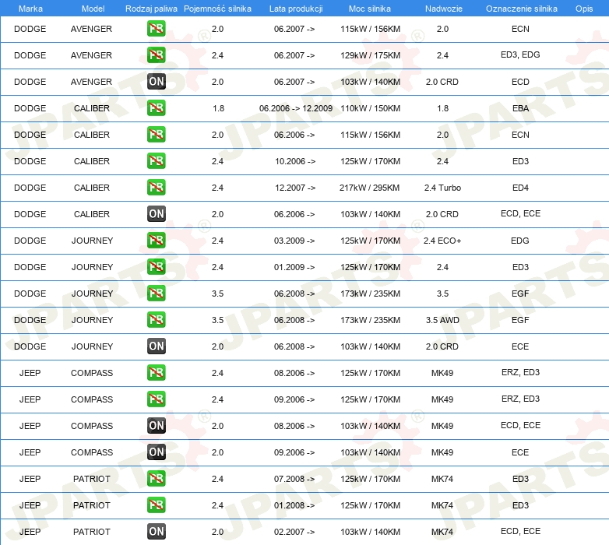Image resolution: width=609 pixels, height=545 pixels.
Task: Select 'JOURNEY' in the 3.5 AWD row
Action: pos(92,320)
